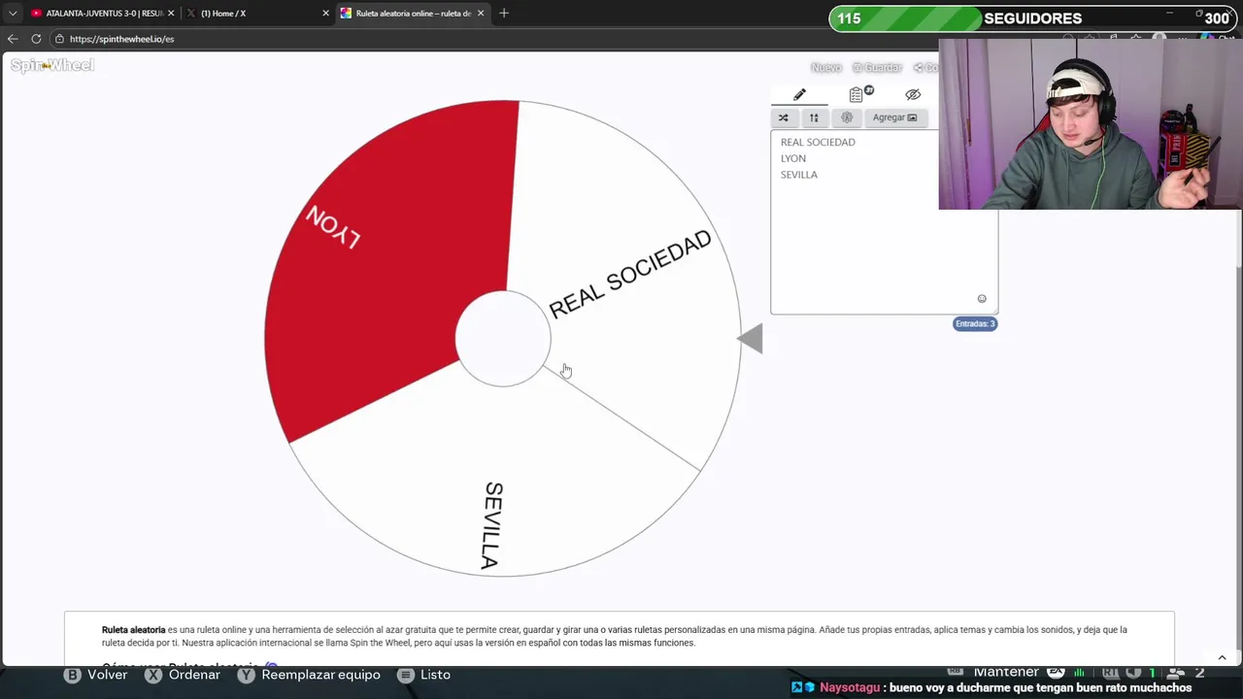1243x699 pixels.
Task: Reload the page with refresh icon
Action: point(36,39)
